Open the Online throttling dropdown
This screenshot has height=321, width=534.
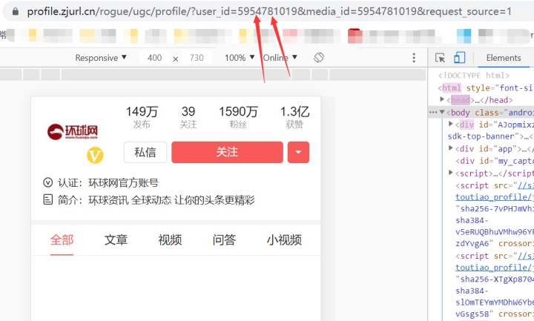pyautogui.click(x=280, y=58)
